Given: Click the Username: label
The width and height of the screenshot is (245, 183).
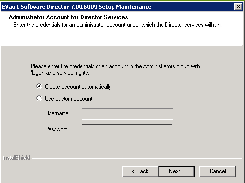Looking at the screenshot, I should [57, 113].
